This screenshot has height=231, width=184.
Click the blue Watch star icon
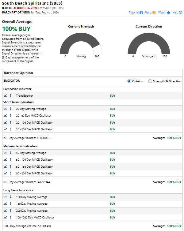168,13
